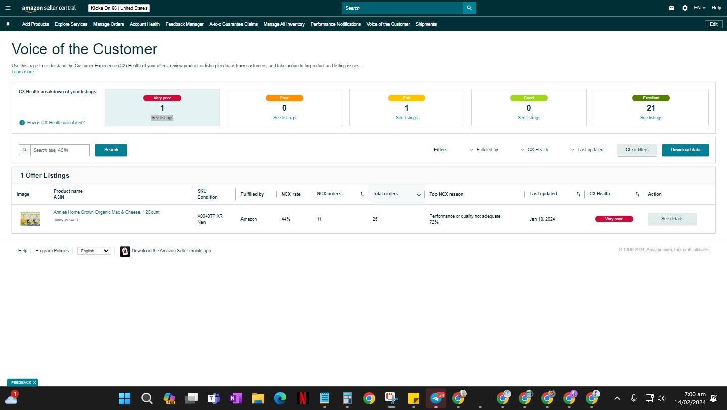
Task: Open Manage Orders menu item
Action: click(109, 24)
